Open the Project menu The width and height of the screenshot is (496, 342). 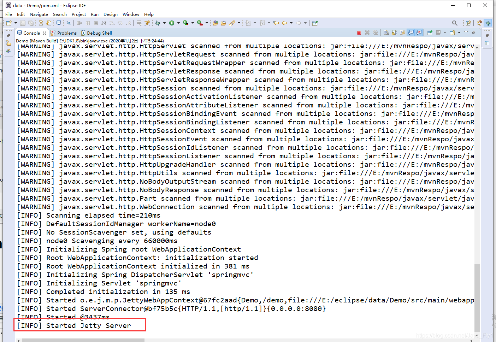coord(79,14)
